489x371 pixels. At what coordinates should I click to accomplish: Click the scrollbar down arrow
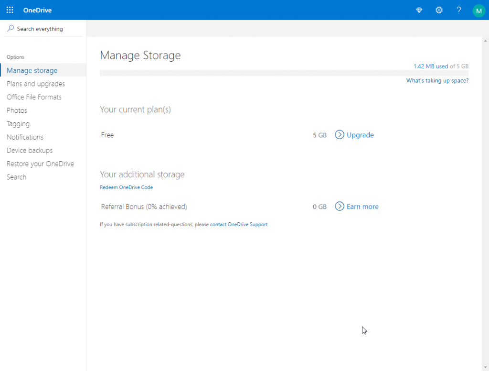point(485,367)
